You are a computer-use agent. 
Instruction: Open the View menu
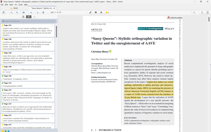[11, 5]
